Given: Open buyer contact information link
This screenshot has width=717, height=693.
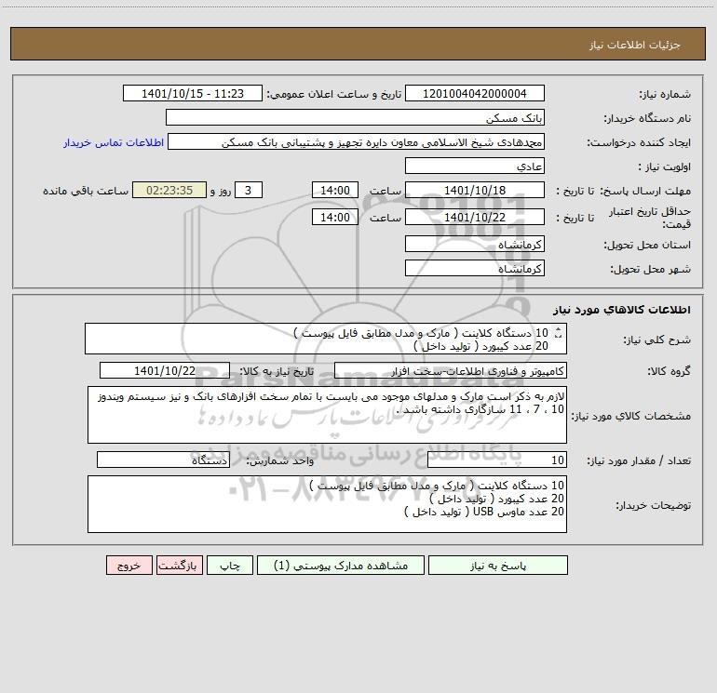Looking at the screenshot, I should click(114, 142).
